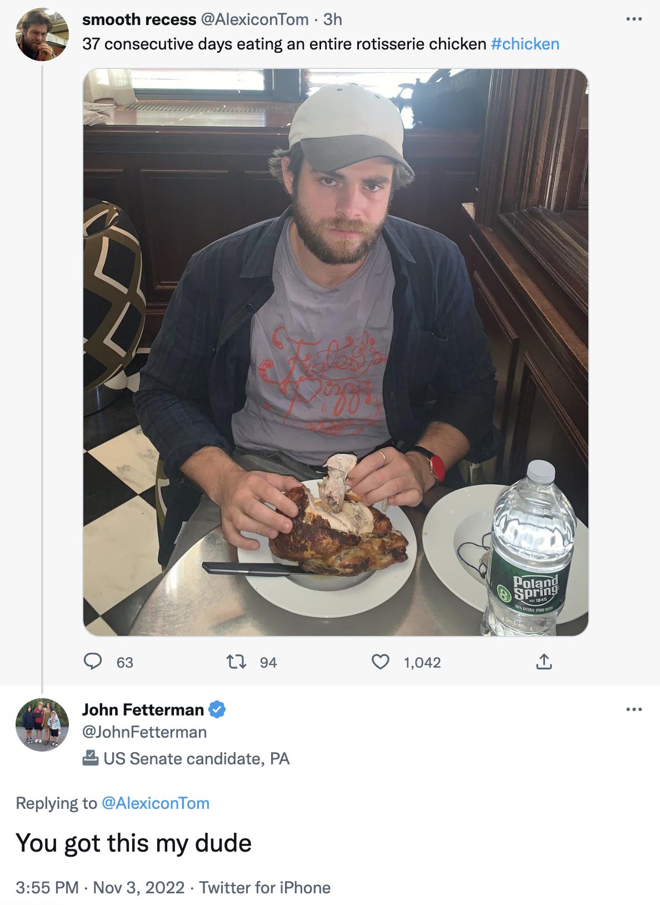The image size is (660, 905).
Task: Click the verified badge next to John Fetterman
Action: pyautogui.click(x=217, y=709)
